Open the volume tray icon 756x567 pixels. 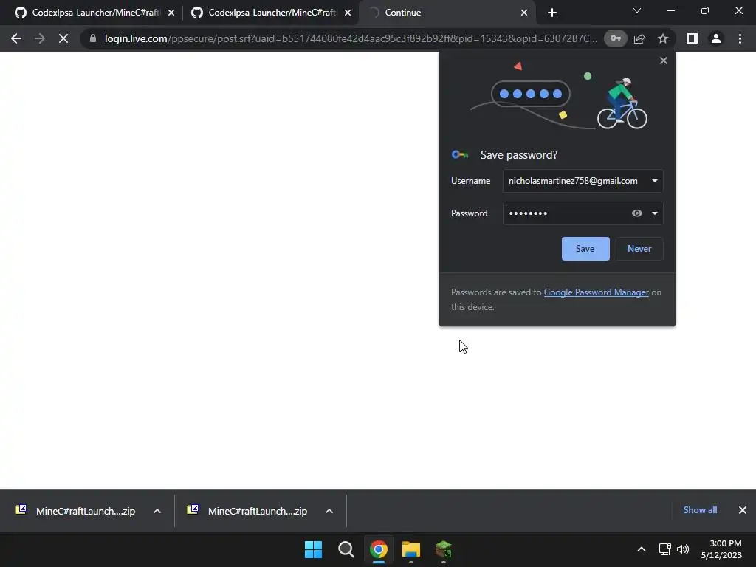[x=683, y=549]
